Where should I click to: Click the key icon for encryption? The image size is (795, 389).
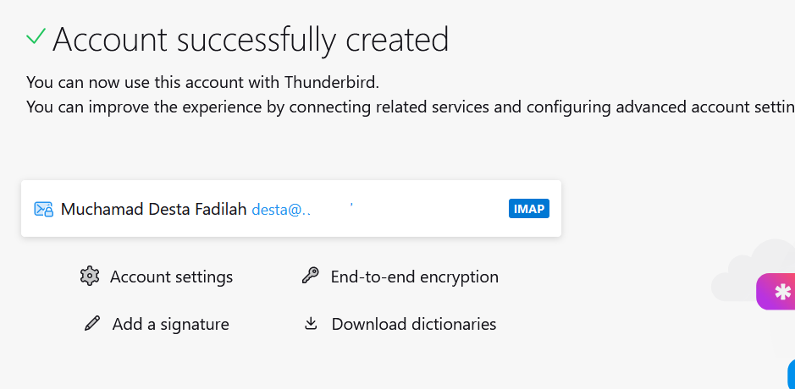tap(310, 277)
